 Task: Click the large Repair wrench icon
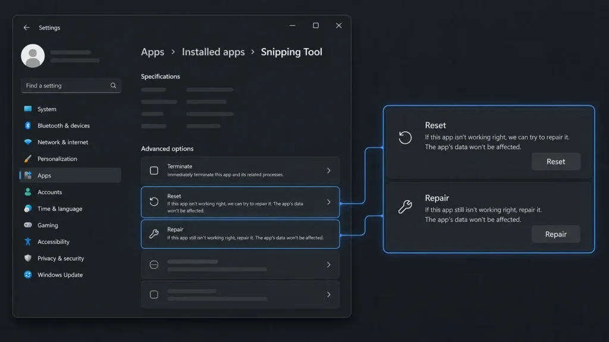pos(405,207)
